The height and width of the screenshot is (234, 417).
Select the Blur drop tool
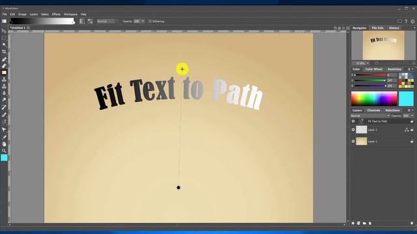point(4,93)
